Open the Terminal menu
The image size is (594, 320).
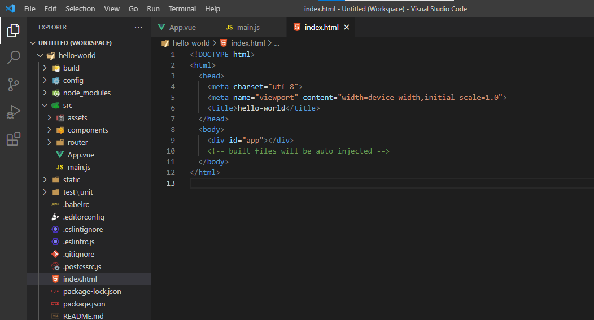pyautogui.click(x=182, y=8)
